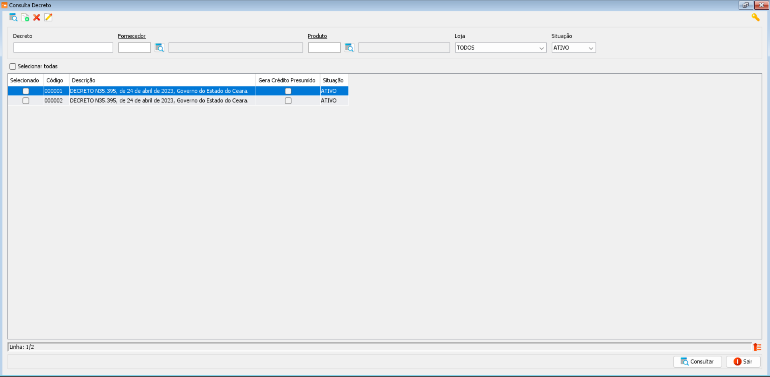Open Produto lookup search icon
The image size is (770, 377).
[349, 48]
